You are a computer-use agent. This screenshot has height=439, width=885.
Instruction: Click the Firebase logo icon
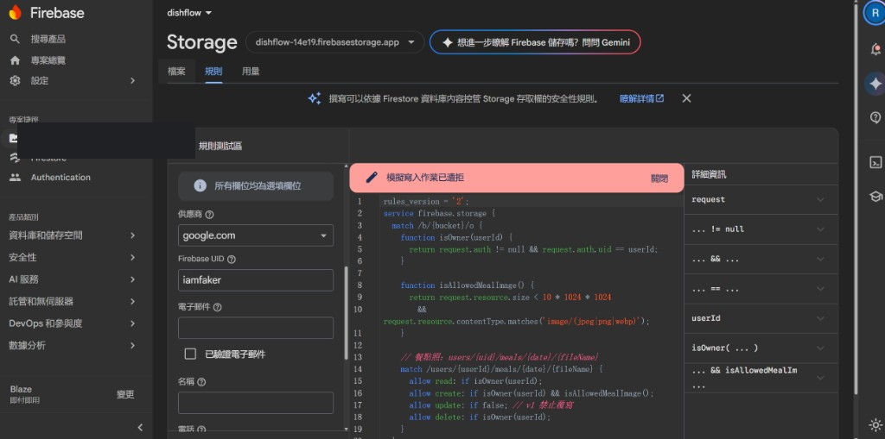[15, 12]
